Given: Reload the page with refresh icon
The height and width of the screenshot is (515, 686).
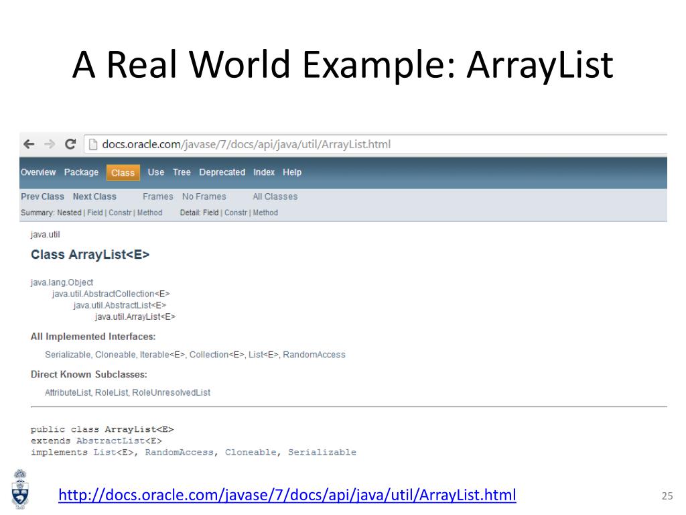Looking at the screenshot, I should click(x=70, y=144).
